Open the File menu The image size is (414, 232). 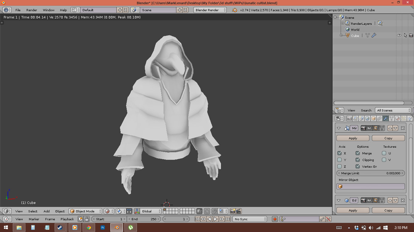pos(18,10)
